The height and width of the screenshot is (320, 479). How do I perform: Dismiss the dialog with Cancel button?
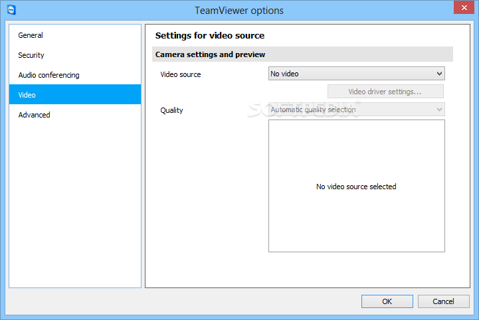(x=443, y=301)
